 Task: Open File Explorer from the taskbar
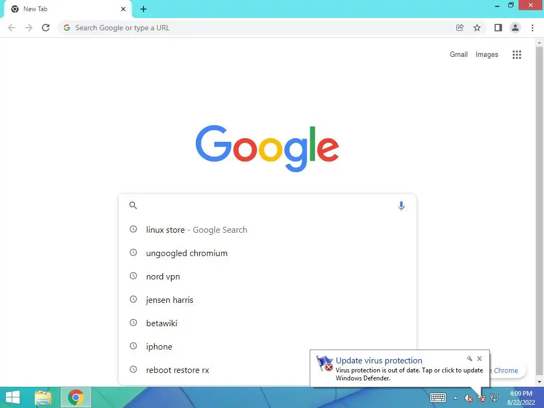tap(43, 397)
